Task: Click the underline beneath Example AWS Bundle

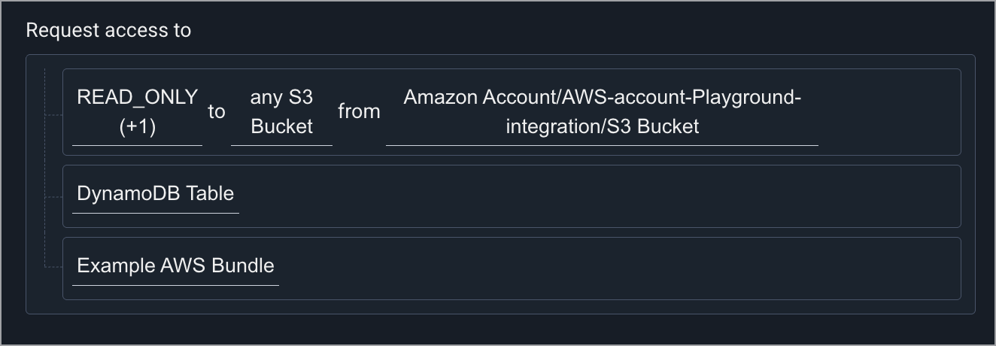Action: click(175, 285)
